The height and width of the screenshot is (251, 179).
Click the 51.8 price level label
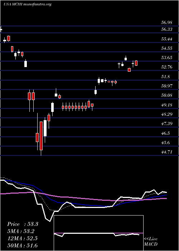click(165, 76)
